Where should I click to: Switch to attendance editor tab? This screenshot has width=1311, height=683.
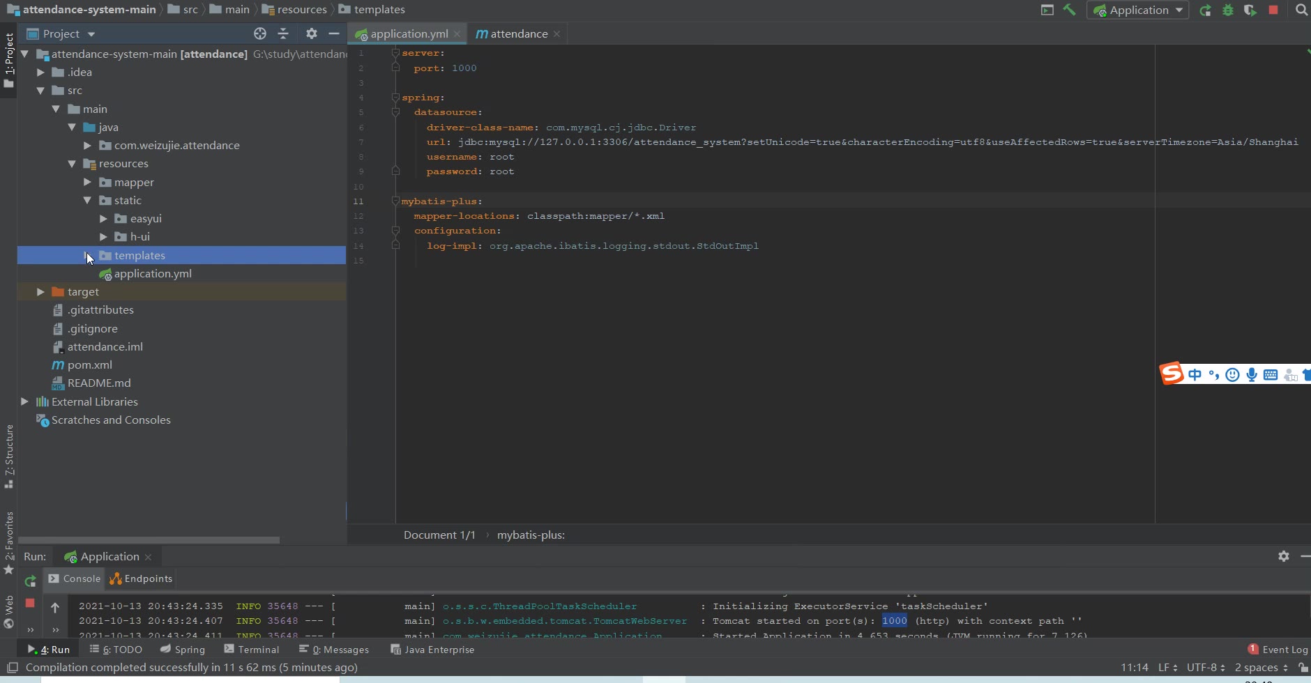519,33
